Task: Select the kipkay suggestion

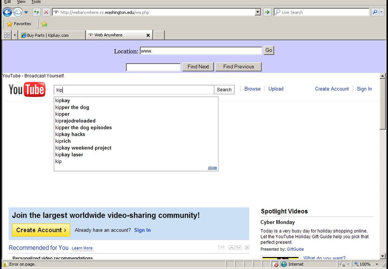Action: (136, 101)
